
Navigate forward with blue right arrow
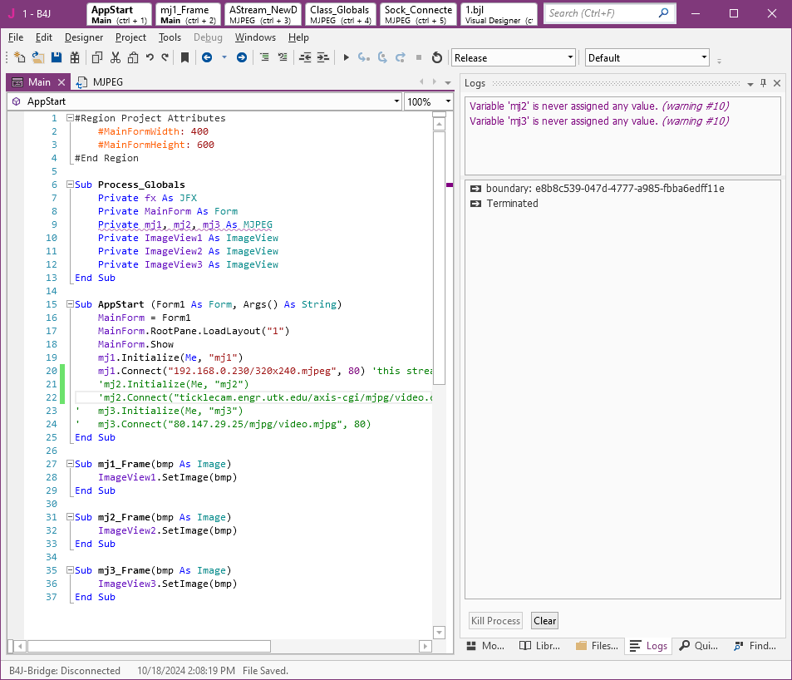click(x=241, y=57)
